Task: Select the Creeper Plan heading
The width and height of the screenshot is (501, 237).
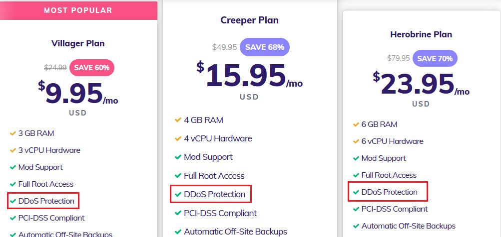Action: point(250,20)
